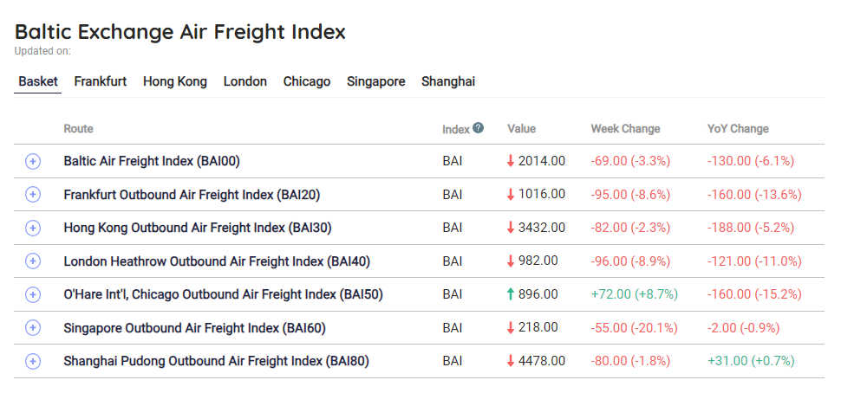This screenshot has height=393, width=841.
Task: Click the red down arrow for Singapore value
Action: (512, 327)
